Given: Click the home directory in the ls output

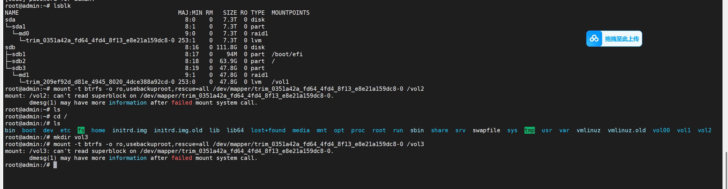Looking at the screenshot, I should pos(98,130).
